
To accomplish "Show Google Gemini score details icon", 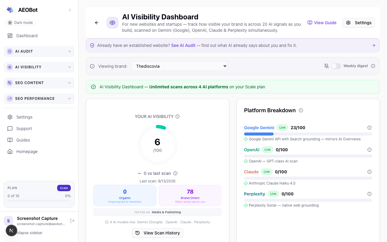I will 369,128.
